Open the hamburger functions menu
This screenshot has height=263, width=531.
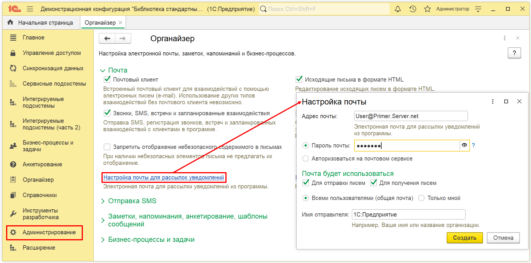(30, 9)
